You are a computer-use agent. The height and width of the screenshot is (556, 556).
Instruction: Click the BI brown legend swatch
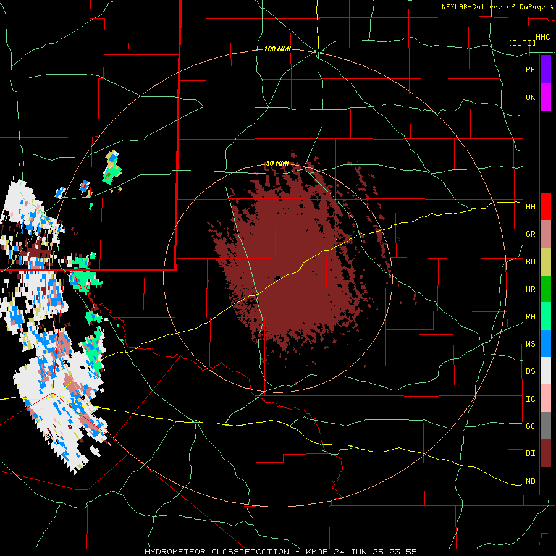545,453
